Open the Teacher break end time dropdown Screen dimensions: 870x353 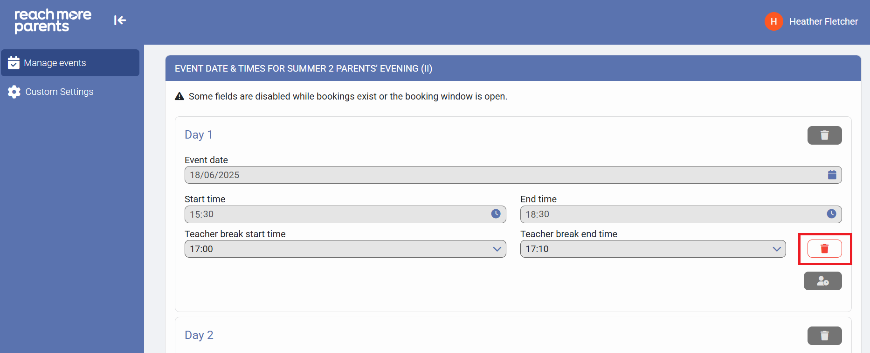653,249
